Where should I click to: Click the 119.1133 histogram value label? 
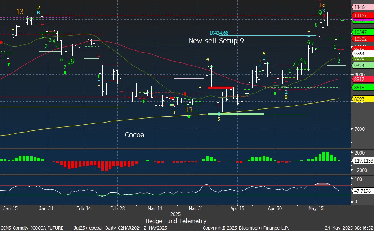click(363, 161)
